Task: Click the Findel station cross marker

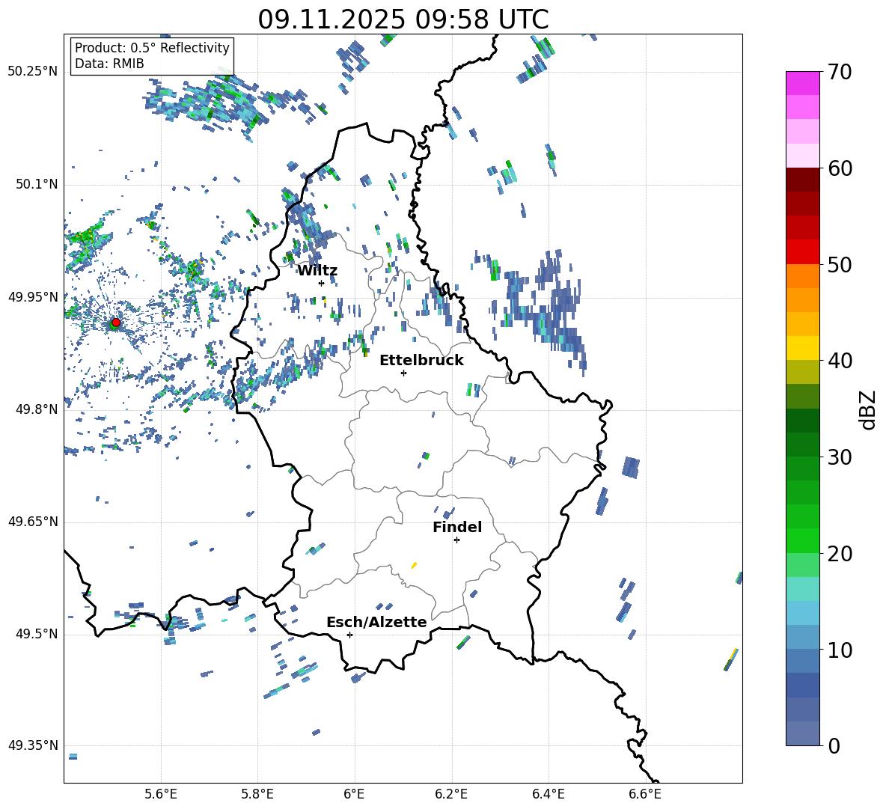Action: pos(456,540)
